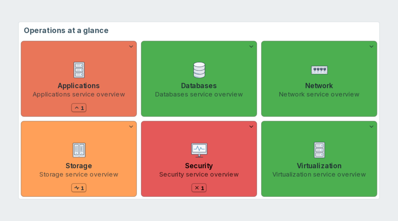
Task: Click 'Databases service overview' text
Action: pyautogui.click(x=199, y=94)
